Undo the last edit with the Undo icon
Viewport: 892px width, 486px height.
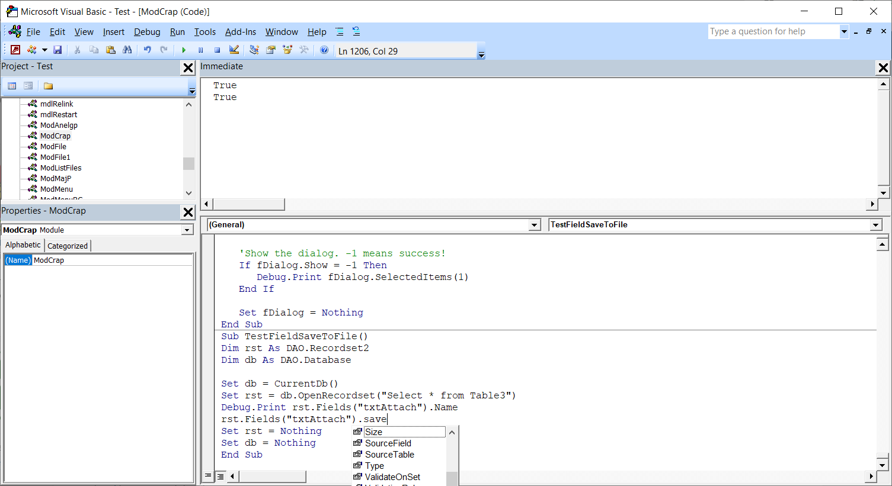[x=147, y=50]
